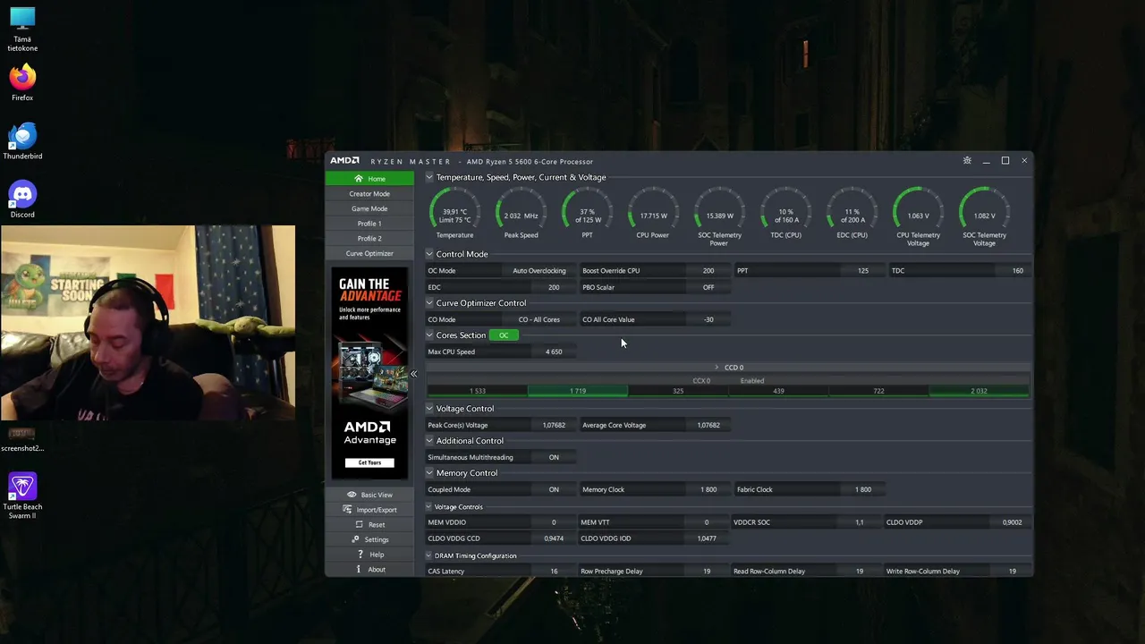Collapse Temperature, Speed, Power, Current & Voltage section
This screenshot has height=644, width=1145.
point(429,177)
